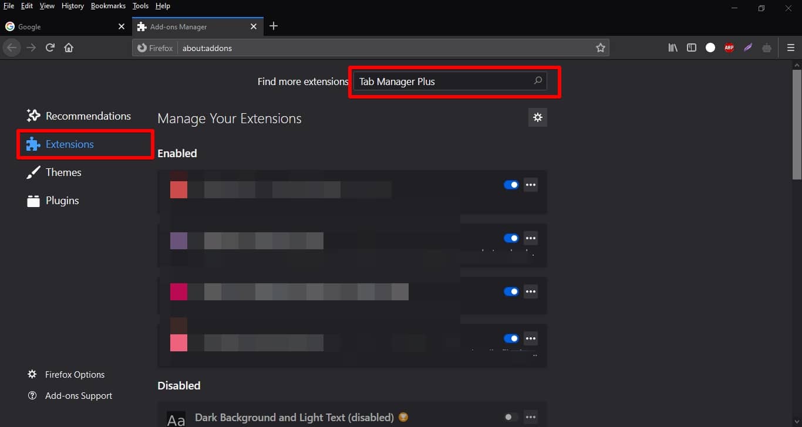Open the Tools for All Add-ons gear
Viewport: 802px width, 427px height.
pos(537,117)
